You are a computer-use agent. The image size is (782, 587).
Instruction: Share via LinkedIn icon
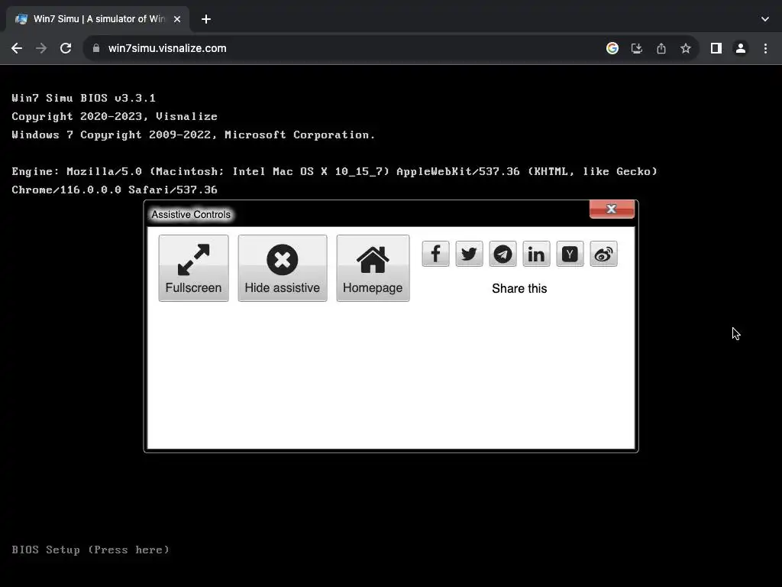(x=536, y=254)
